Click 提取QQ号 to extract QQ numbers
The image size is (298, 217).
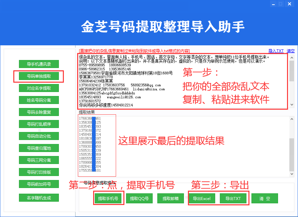139,198
